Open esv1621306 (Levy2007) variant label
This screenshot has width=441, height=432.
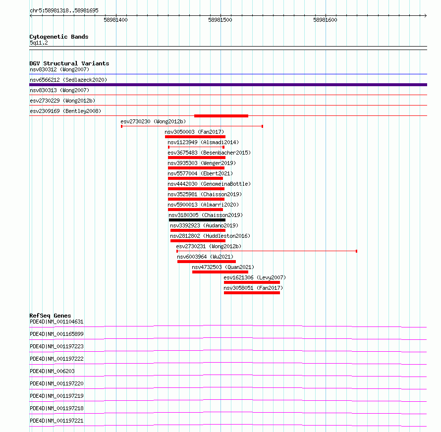click(255, 277)
